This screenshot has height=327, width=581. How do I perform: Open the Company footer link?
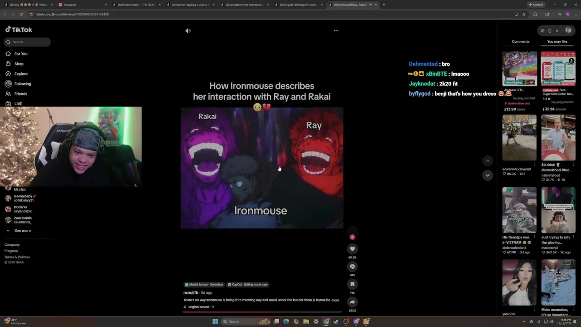(x=12, y=245)
